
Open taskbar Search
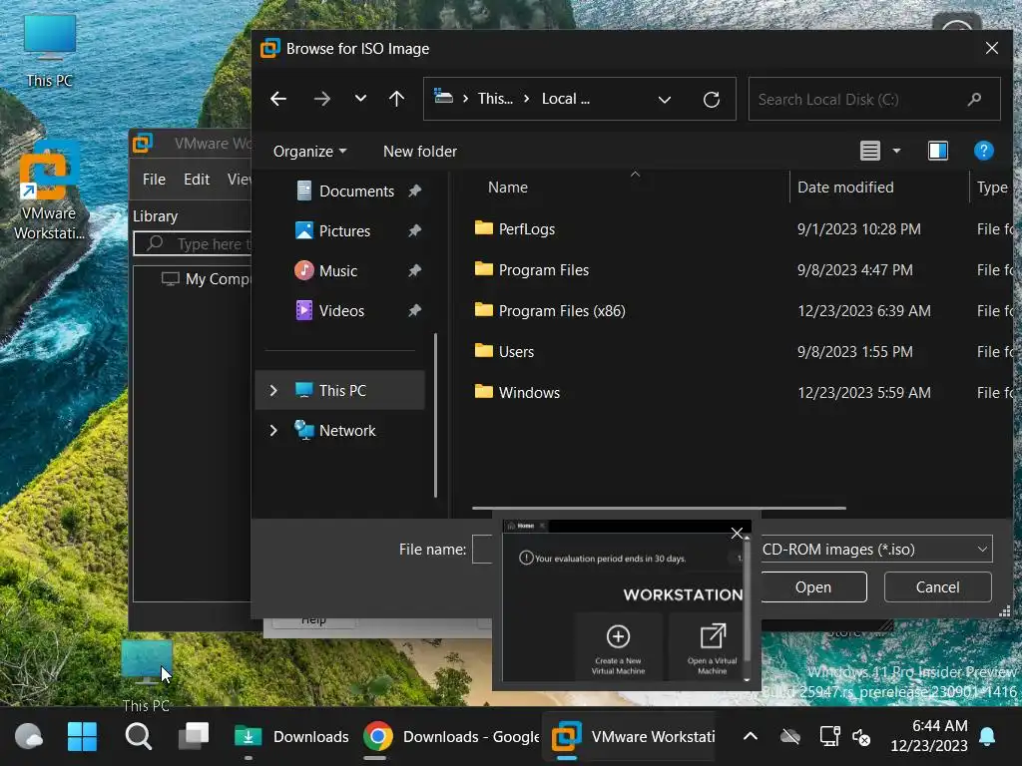point(138,737)
